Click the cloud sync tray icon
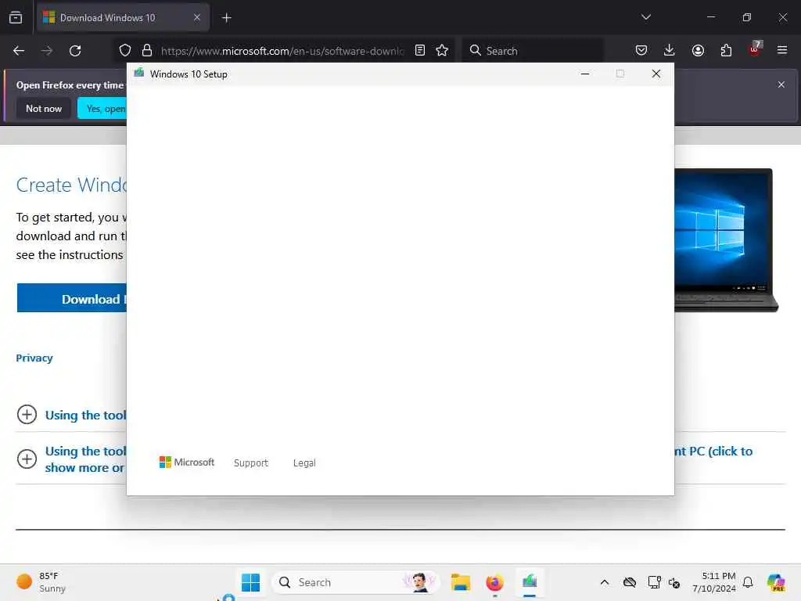The image size is (801, 601). (x=630, y=582)
